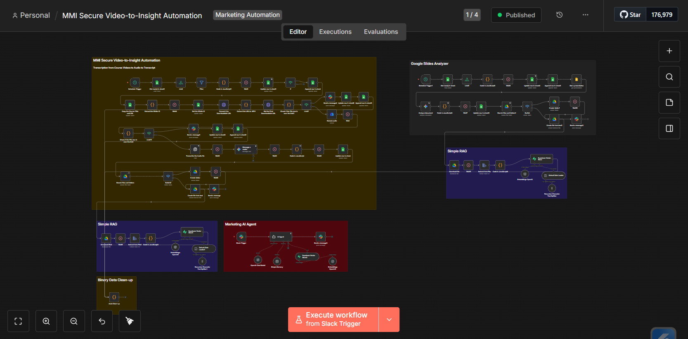Switch to the Editor tab
The image size is (688, 339).
coord(298,32)
